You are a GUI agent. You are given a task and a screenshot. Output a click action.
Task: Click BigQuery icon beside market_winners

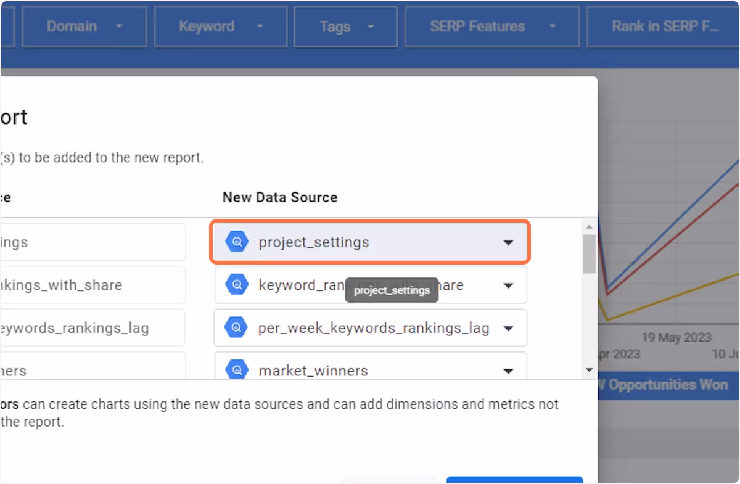(x=237, y=370)
